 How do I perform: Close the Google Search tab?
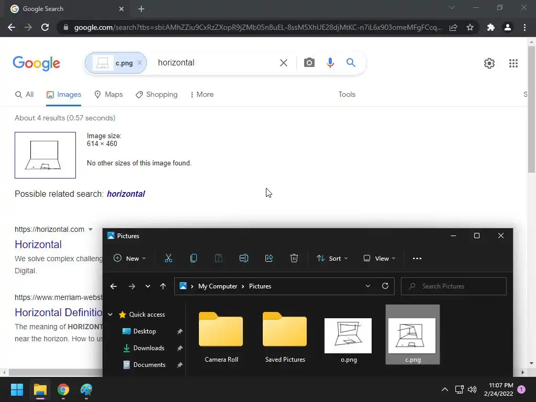pos(121,9)
